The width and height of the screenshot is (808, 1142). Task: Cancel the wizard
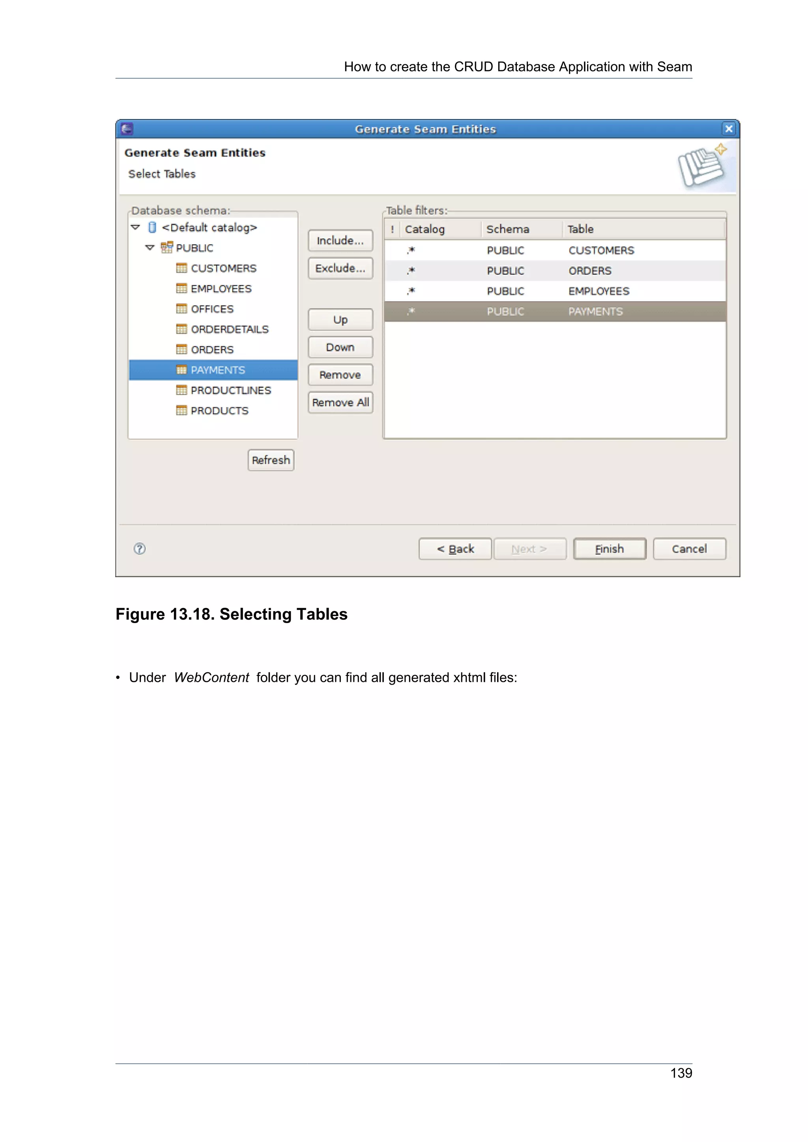pos(690,549)
